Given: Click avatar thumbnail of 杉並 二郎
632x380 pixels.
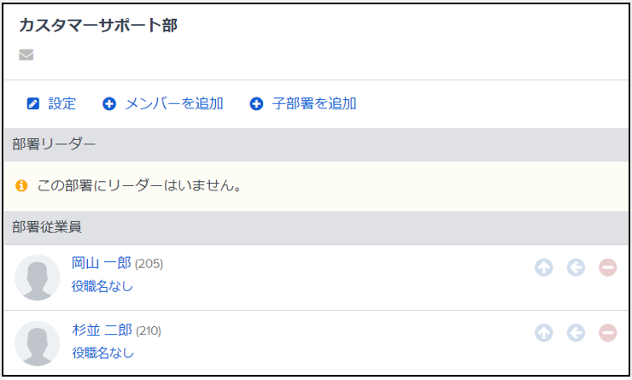Looking at the screenshot, I should click(x=37, y=344).
